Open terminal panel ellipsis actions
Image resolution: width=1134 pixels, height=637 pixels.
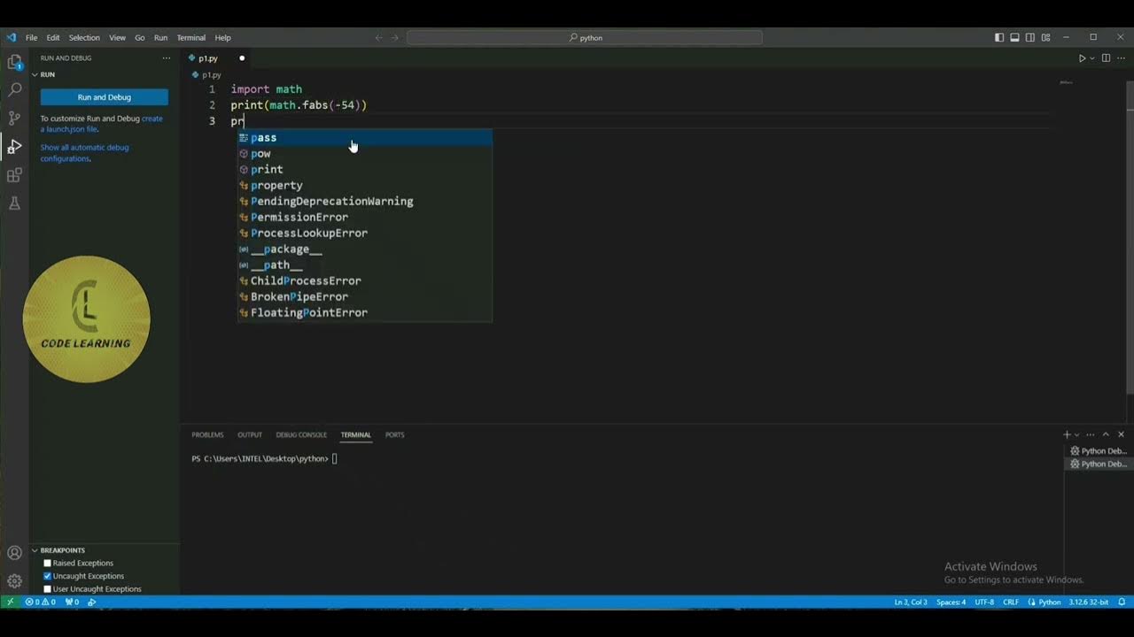(x=1091, y=434)
